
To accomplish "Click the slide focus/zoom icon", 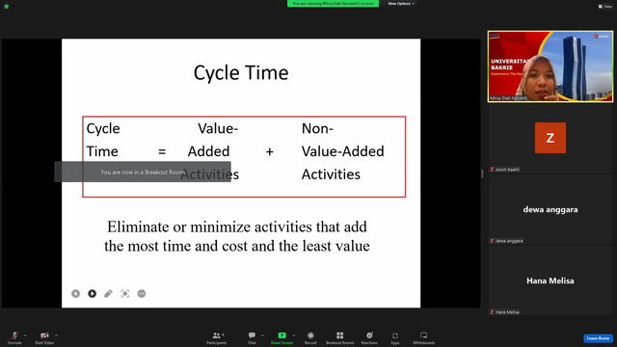I will (x=125, y=293).
